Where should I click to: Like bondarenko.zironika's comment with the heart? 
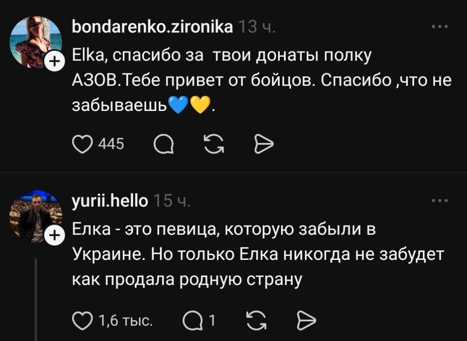tap(82, 145)
